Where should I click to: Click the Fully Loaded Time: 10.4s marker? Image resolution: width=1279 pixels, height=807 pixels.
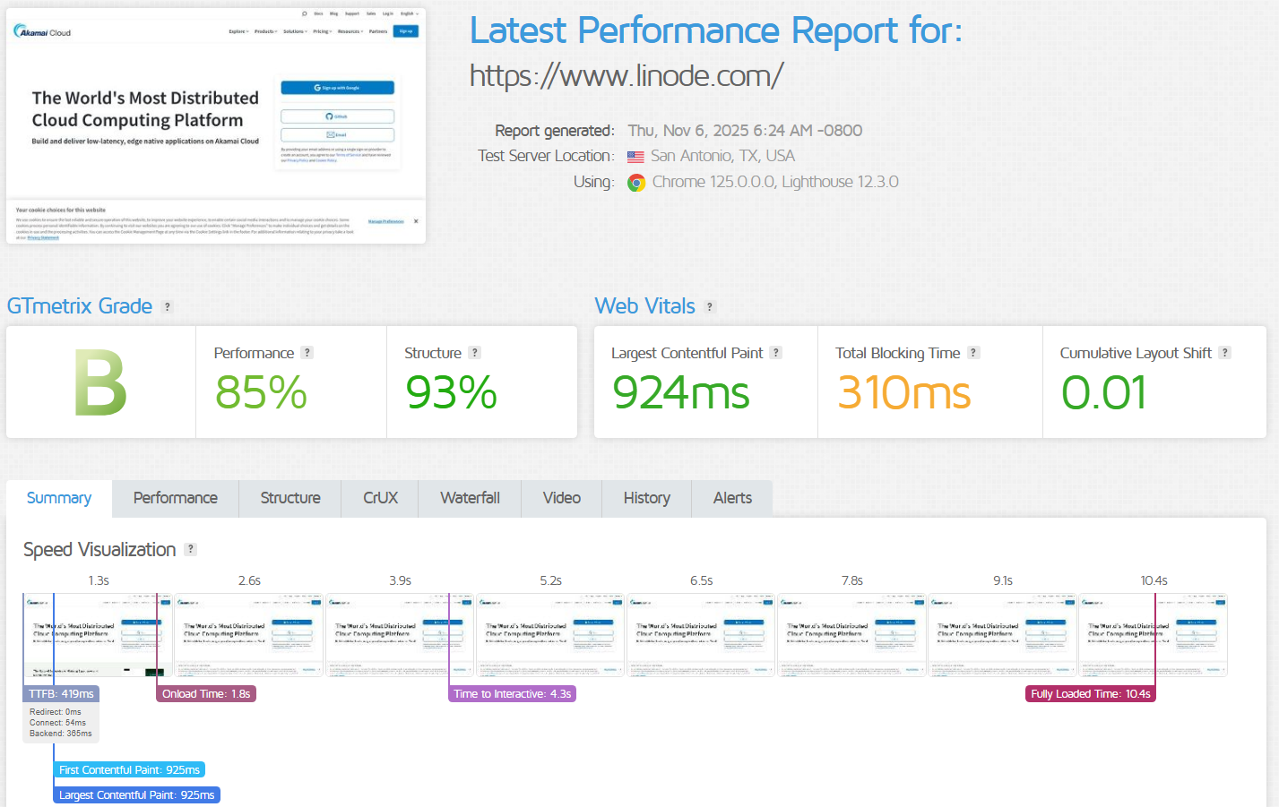tap(1091, 694)
